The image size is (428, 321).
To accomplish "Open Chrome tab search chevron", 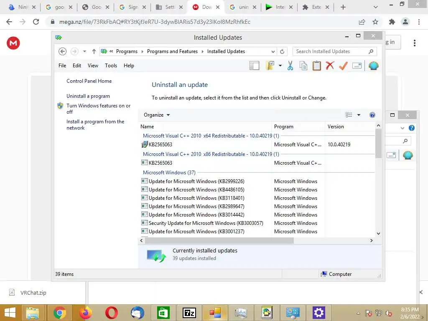I will 376,7.
